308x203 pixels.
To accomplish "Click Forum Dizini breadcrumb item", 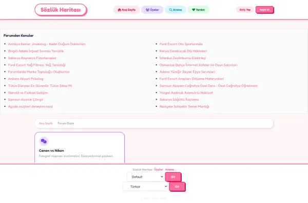I will click(66, 123).
